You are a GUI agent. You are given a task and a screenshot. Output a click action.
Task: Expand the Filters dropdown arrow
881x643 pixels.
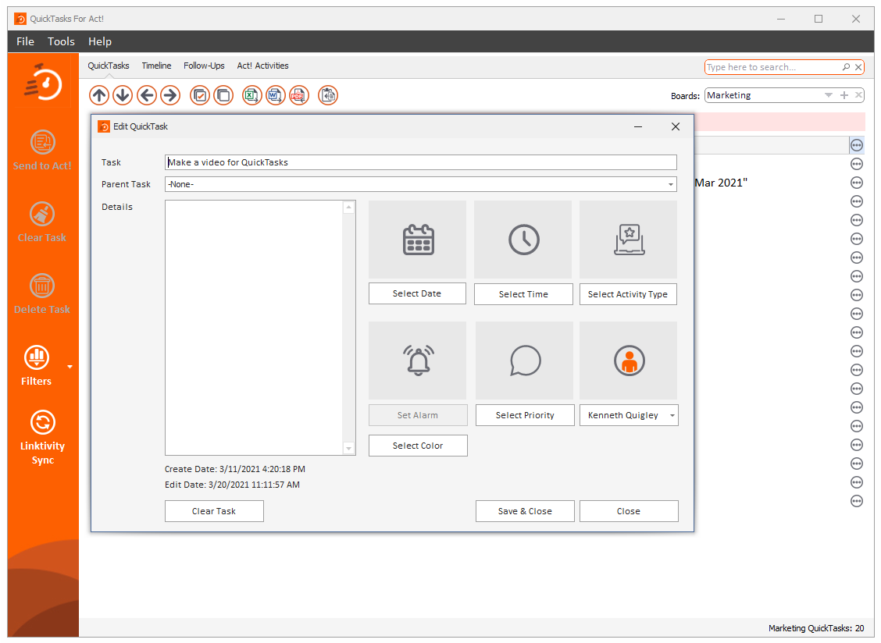70,367
